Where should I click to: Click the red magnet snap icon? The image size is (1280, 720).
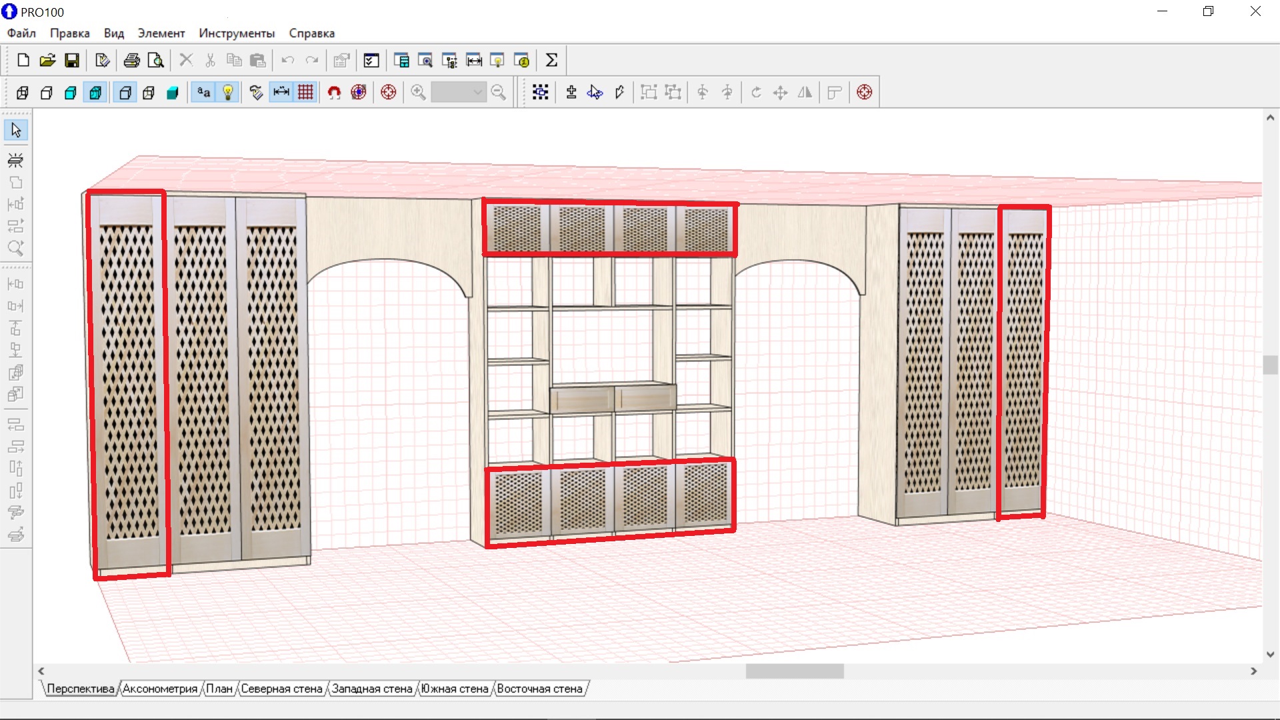334,93
